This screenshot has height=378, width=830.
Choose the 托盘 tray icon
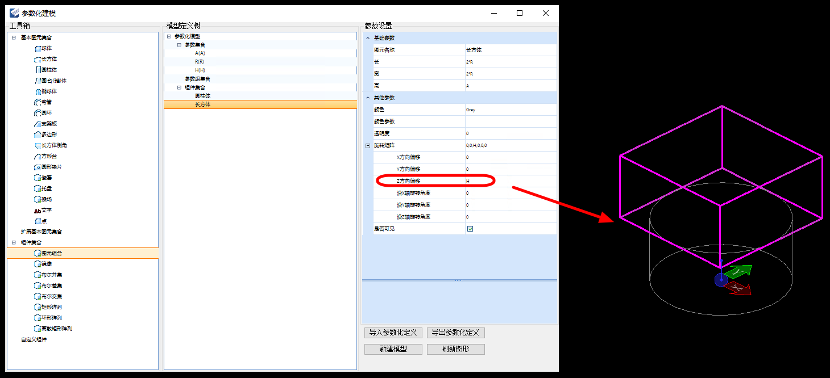click(x=38, y=188)
